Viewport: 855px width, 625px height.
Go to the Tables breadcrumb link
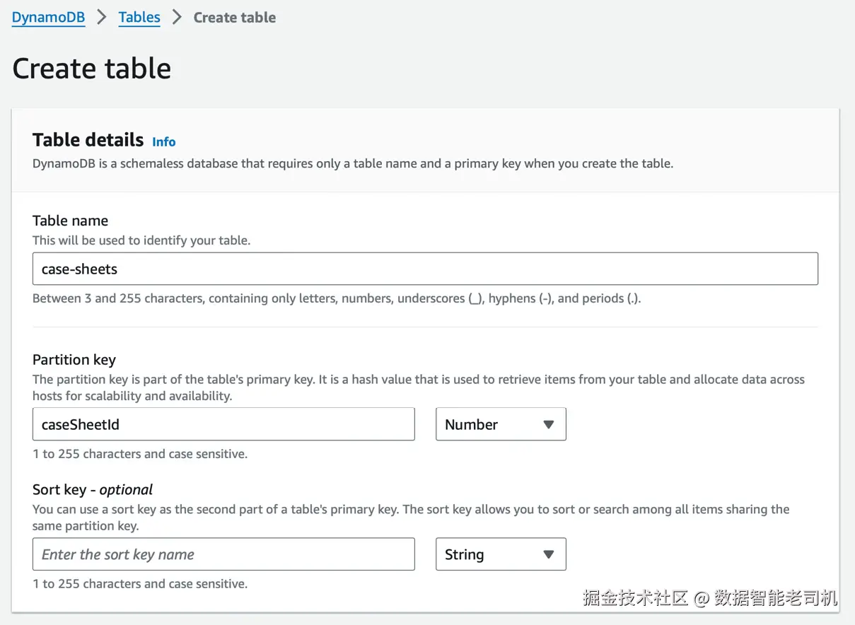pyautogui.click(x=139, y=18)
